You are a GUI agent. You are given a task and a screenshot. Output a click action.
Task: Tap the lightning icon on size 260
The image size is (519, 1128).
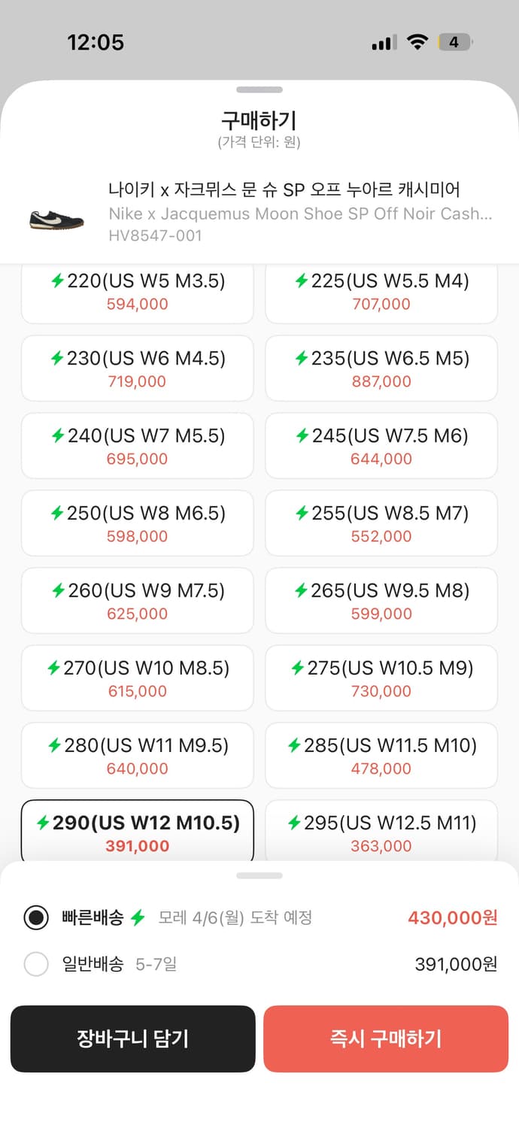click(x=58, y=590)
